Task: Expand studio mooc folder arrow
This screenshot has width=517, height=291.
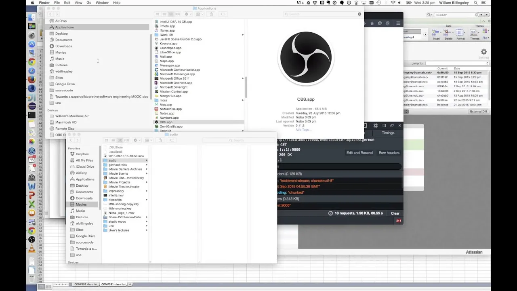Action: tap(147, 221)
